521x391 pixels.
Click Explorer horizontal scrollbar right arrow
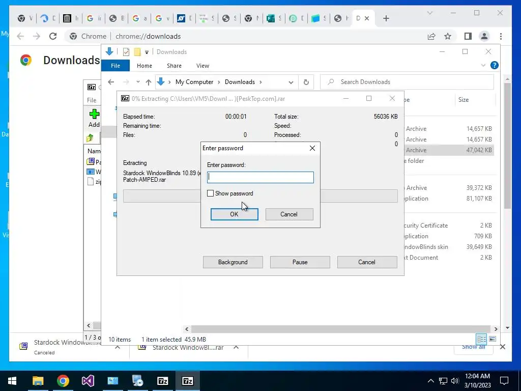coord(496,329)
